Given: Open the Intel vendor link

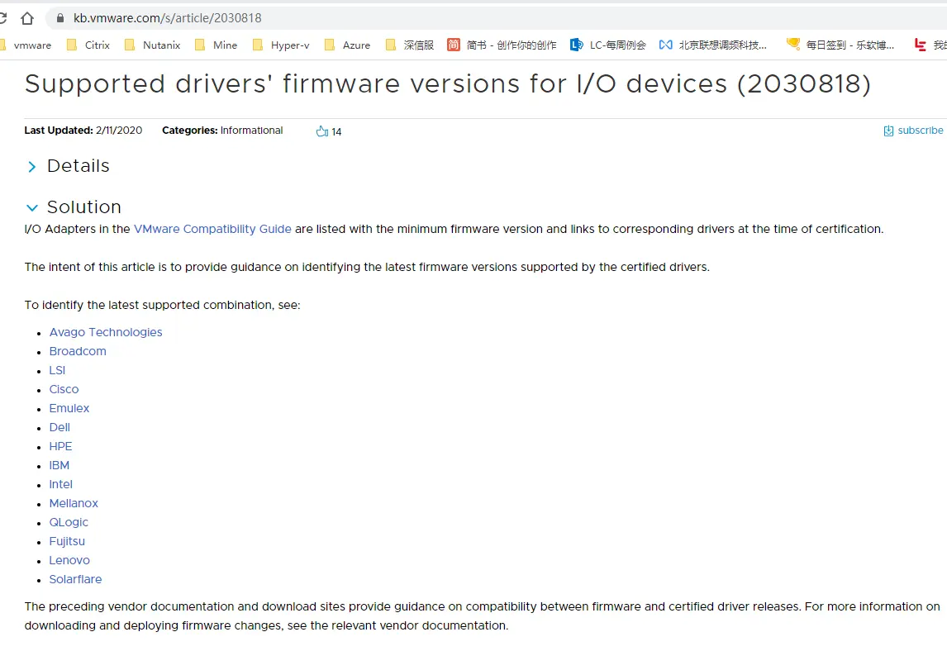Looking at the screenshot, I should pos(60,484).
